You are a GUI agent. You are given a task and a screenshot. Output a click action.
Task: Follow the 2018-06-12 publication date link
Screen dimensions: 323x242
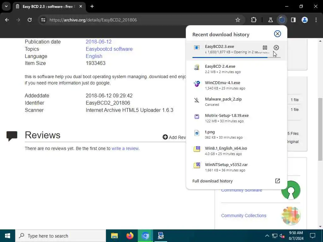[98, 42]
